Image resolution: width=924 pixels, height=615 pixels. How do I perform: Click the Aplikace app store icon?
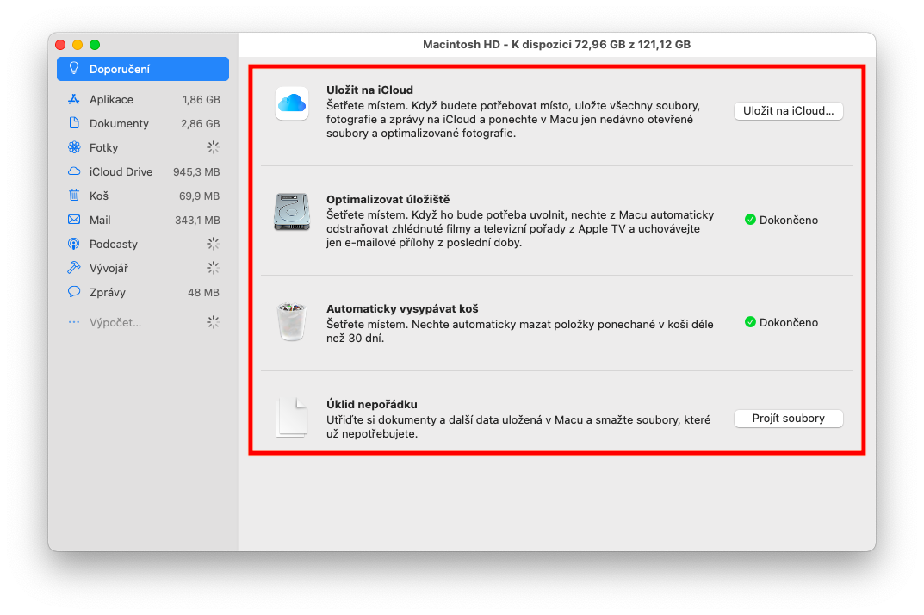[74, 99]
